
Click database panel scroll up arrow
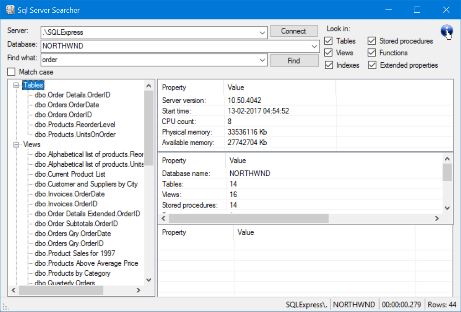(447, 159)
